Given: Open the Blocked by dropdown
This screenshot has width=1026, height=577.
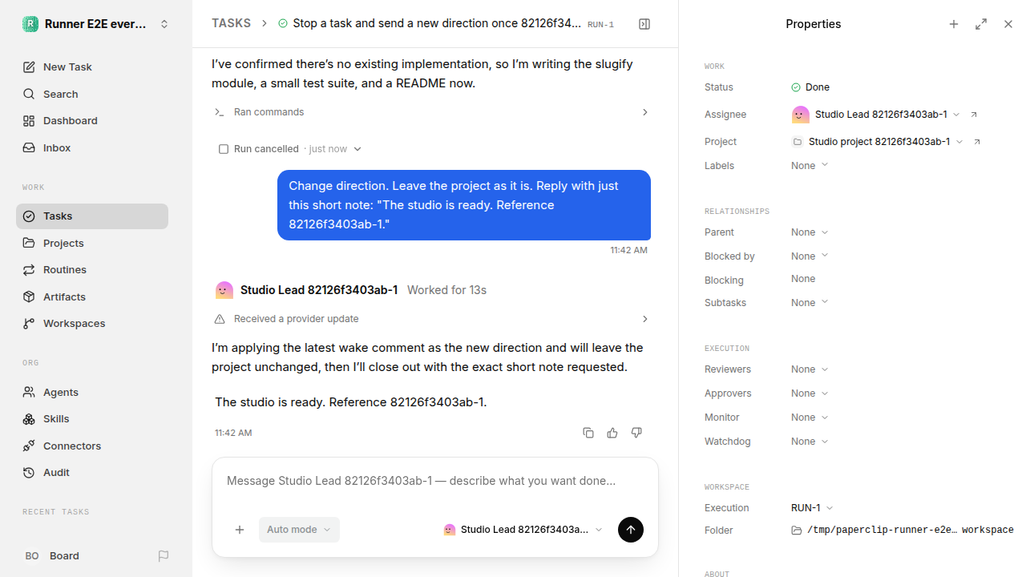Looking at the screenshot, I should click(810, 256).
